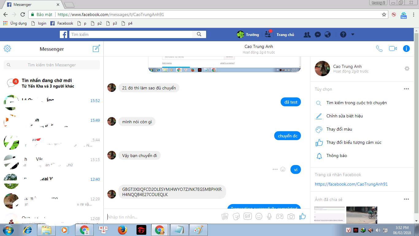Open Firefox from the taskbar
419x236 pixels.
pos(122,230)
